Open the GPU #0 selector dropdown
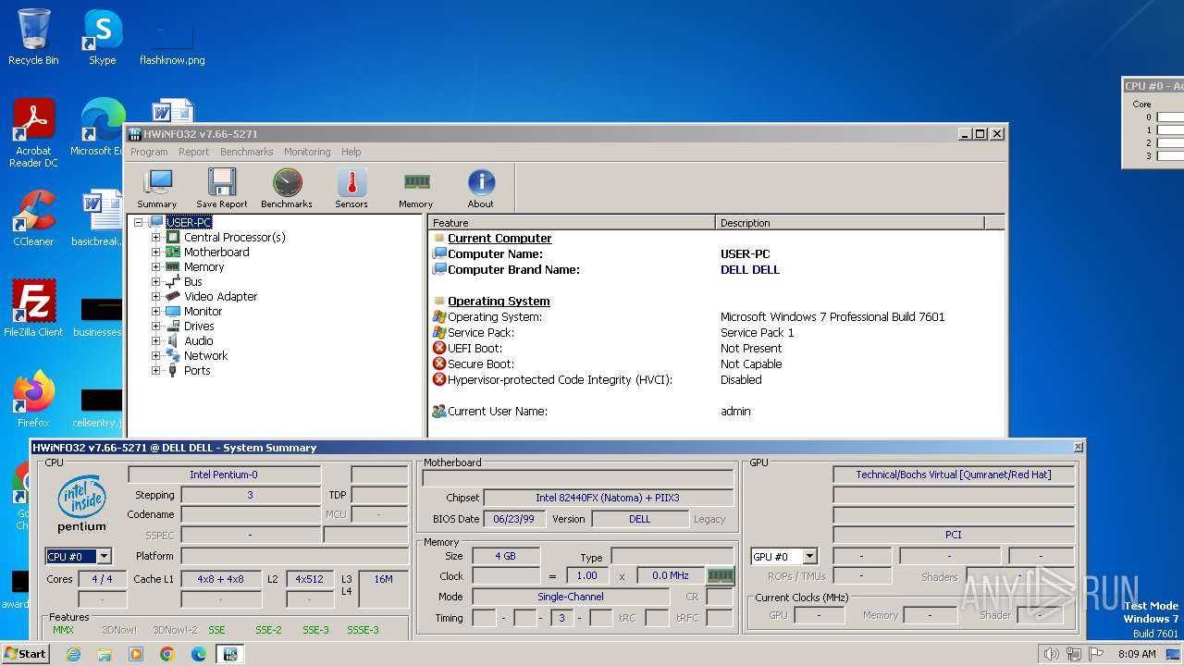This screenshot has height=666, width=1184. click(x=809, y=556)
